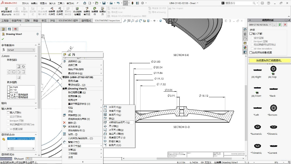Click the options gear icon in the top toolbar
The width and height of the screenshot is (291, 164).
[142, 3]
